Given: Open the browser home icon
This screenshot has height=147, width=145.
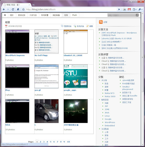Looking at the screenshot, I should click(18, 9).
